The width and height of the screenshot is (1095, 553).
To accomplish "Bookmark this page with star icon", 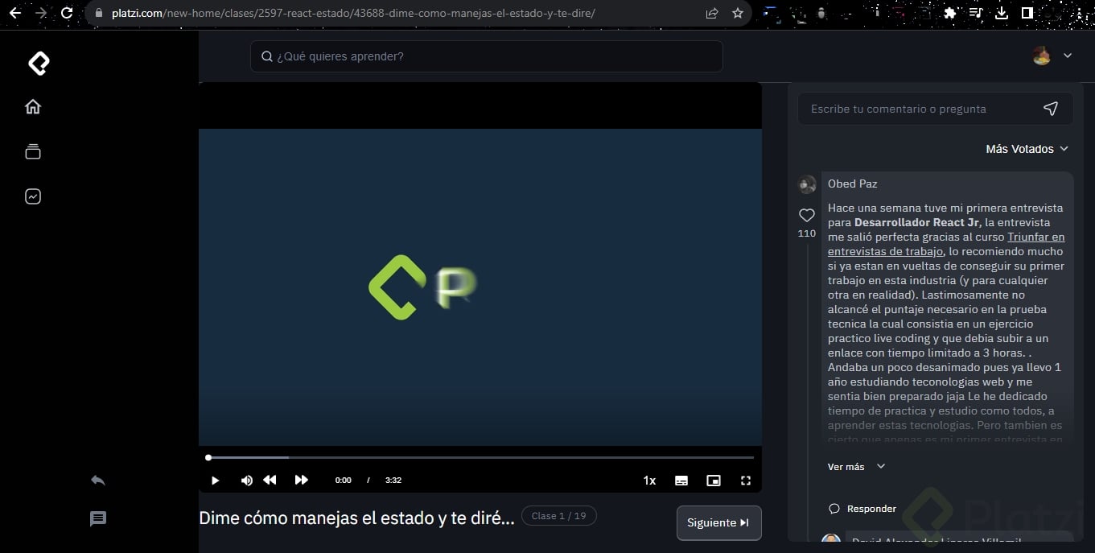I will [x=738, y=13].
